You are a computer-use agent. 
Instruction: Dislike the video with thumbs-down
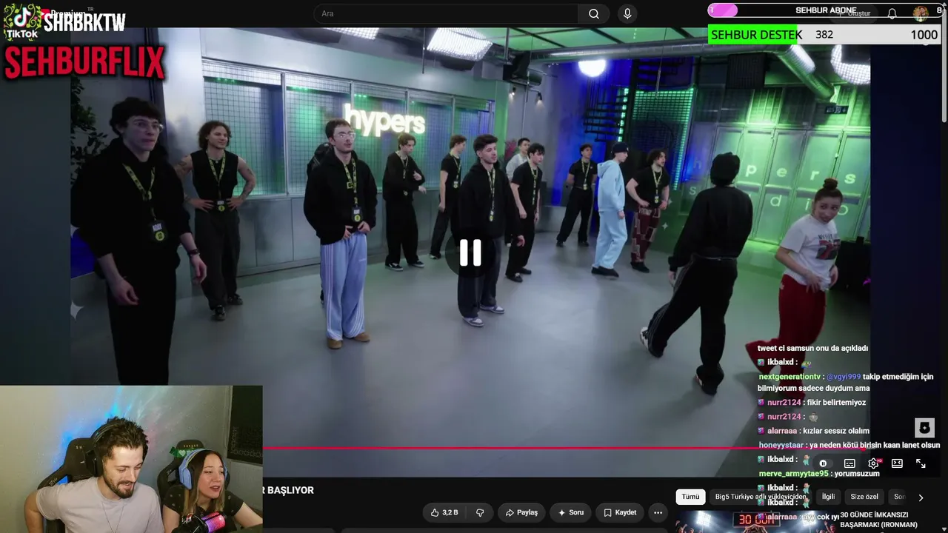480,512
